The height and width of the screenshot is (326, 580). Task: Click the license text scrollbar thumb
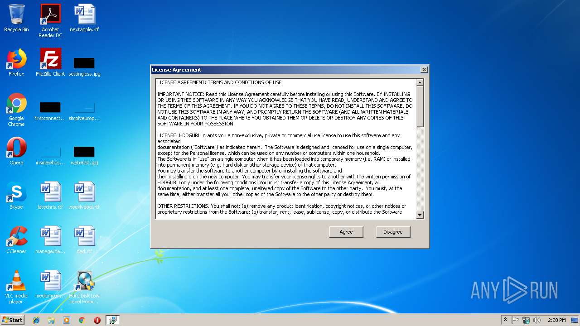tap(420, 106)
